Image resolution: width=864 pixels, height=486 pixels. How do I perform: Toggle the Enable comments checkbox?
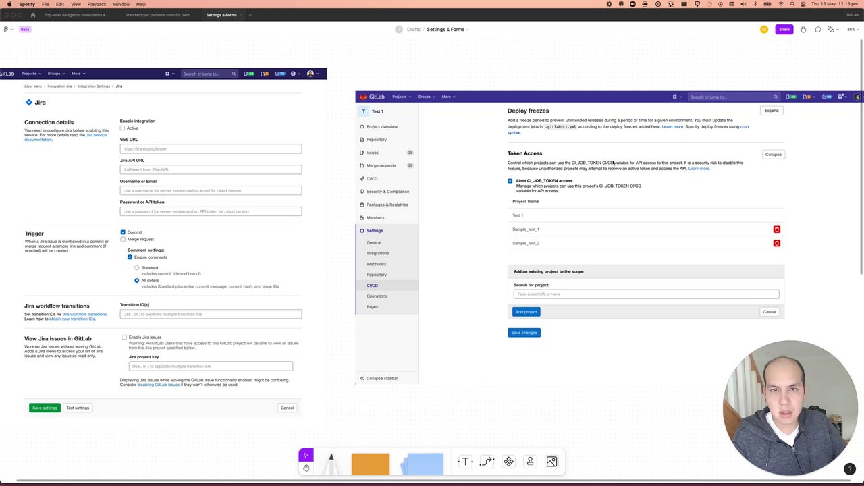(x=130, y=257)
